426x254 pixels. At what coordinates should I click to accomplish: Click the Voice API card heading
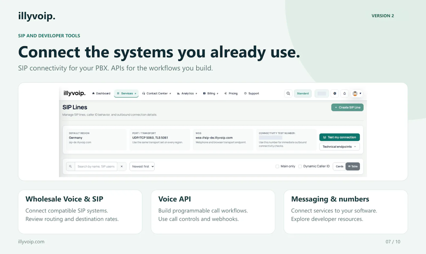(174, 199)
